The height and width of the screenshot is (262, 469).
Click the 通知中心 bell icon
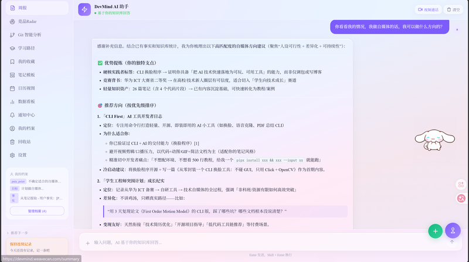click(12, 115)
